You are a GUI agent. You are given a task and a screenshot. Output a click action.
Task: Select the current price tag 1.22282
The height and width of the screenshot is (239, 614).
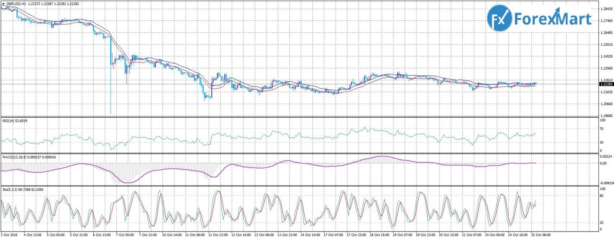(x=606, y=84)
